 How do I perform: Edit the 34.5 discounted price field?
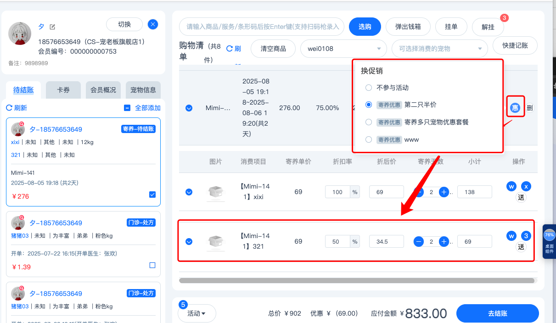387,241
